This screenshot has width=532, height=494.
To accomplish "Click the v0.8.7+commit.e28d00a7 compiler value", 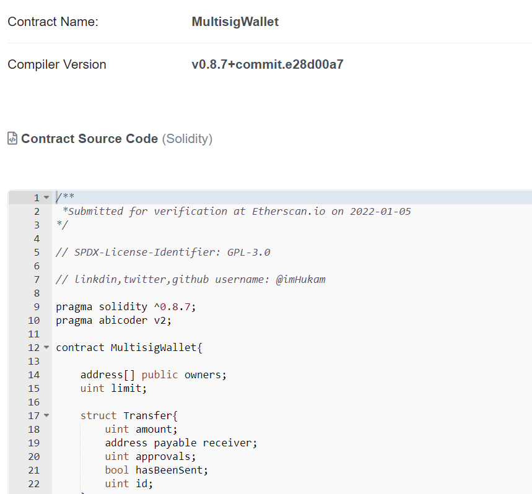I will coord(268,64).
